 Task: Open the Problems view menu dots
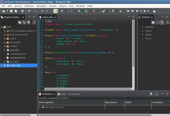[x=157, y=94]
